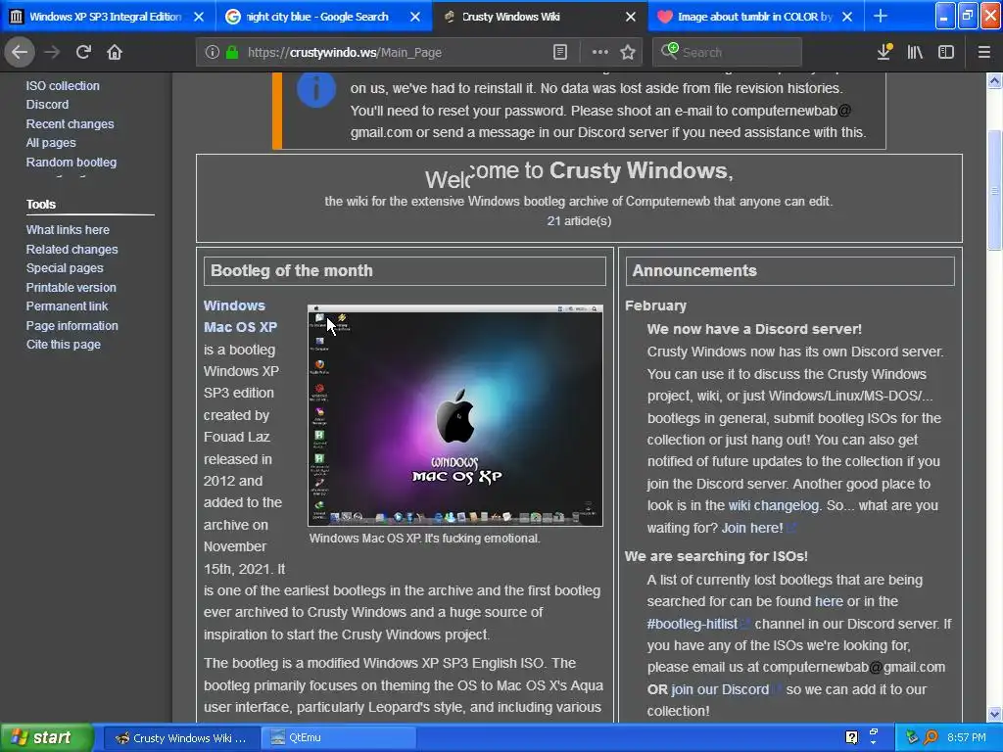Open the wiki changelog link
Image resolution: width=1003 pixels, height=752 pixels.
774,506
